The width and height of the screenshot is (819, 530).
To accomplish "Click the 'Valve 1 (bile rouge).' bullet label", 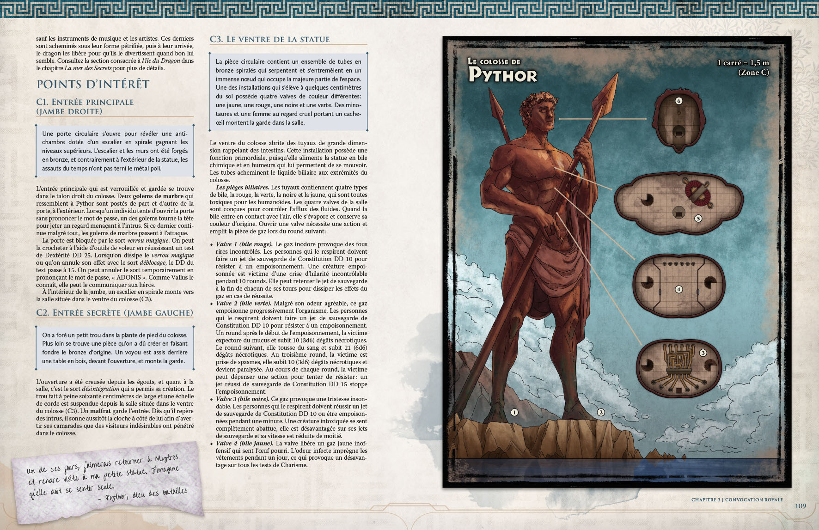I will pyautogui.click(x=244, y=244).
